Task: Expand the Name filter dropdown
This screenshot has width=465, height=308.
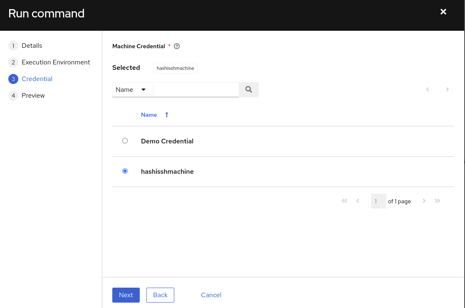Action: point(132,90)
